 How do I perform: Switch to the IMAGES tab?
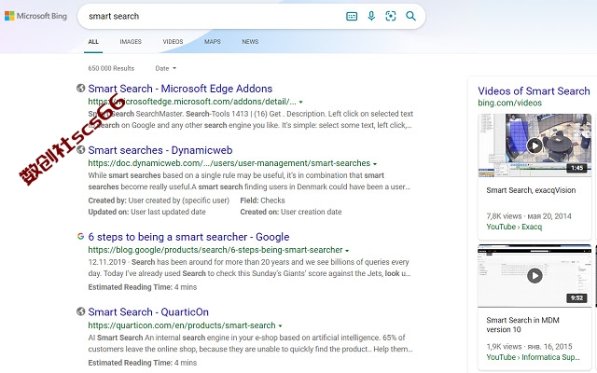131,41
